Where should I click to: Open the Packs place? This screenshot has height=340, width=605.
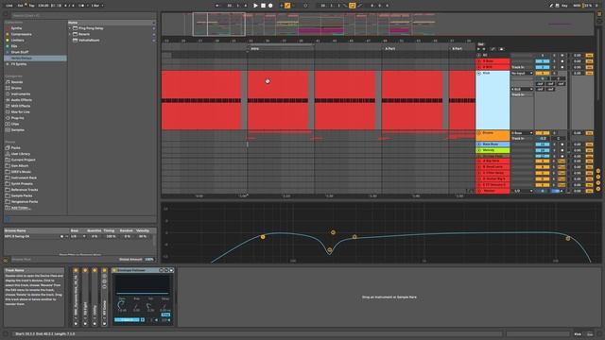(15, 147)
